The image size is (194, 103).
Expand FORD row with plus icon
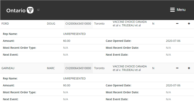coord(189,24)
